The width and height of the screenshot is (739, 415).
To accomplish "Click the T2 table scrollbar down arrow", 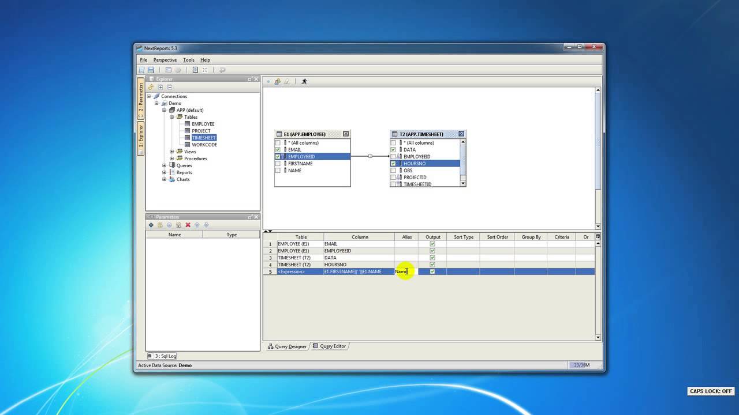I will 463,183.
